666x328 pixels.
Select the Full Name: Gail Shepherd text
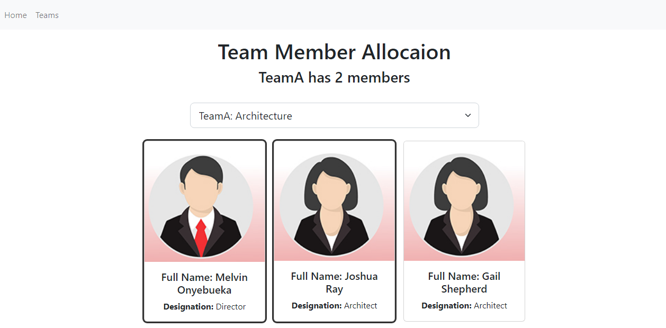464,283
